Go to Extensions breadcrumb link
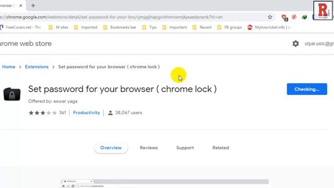Image resolution: width=334 pixels, height=188 pixels. [x=37, y=67]
